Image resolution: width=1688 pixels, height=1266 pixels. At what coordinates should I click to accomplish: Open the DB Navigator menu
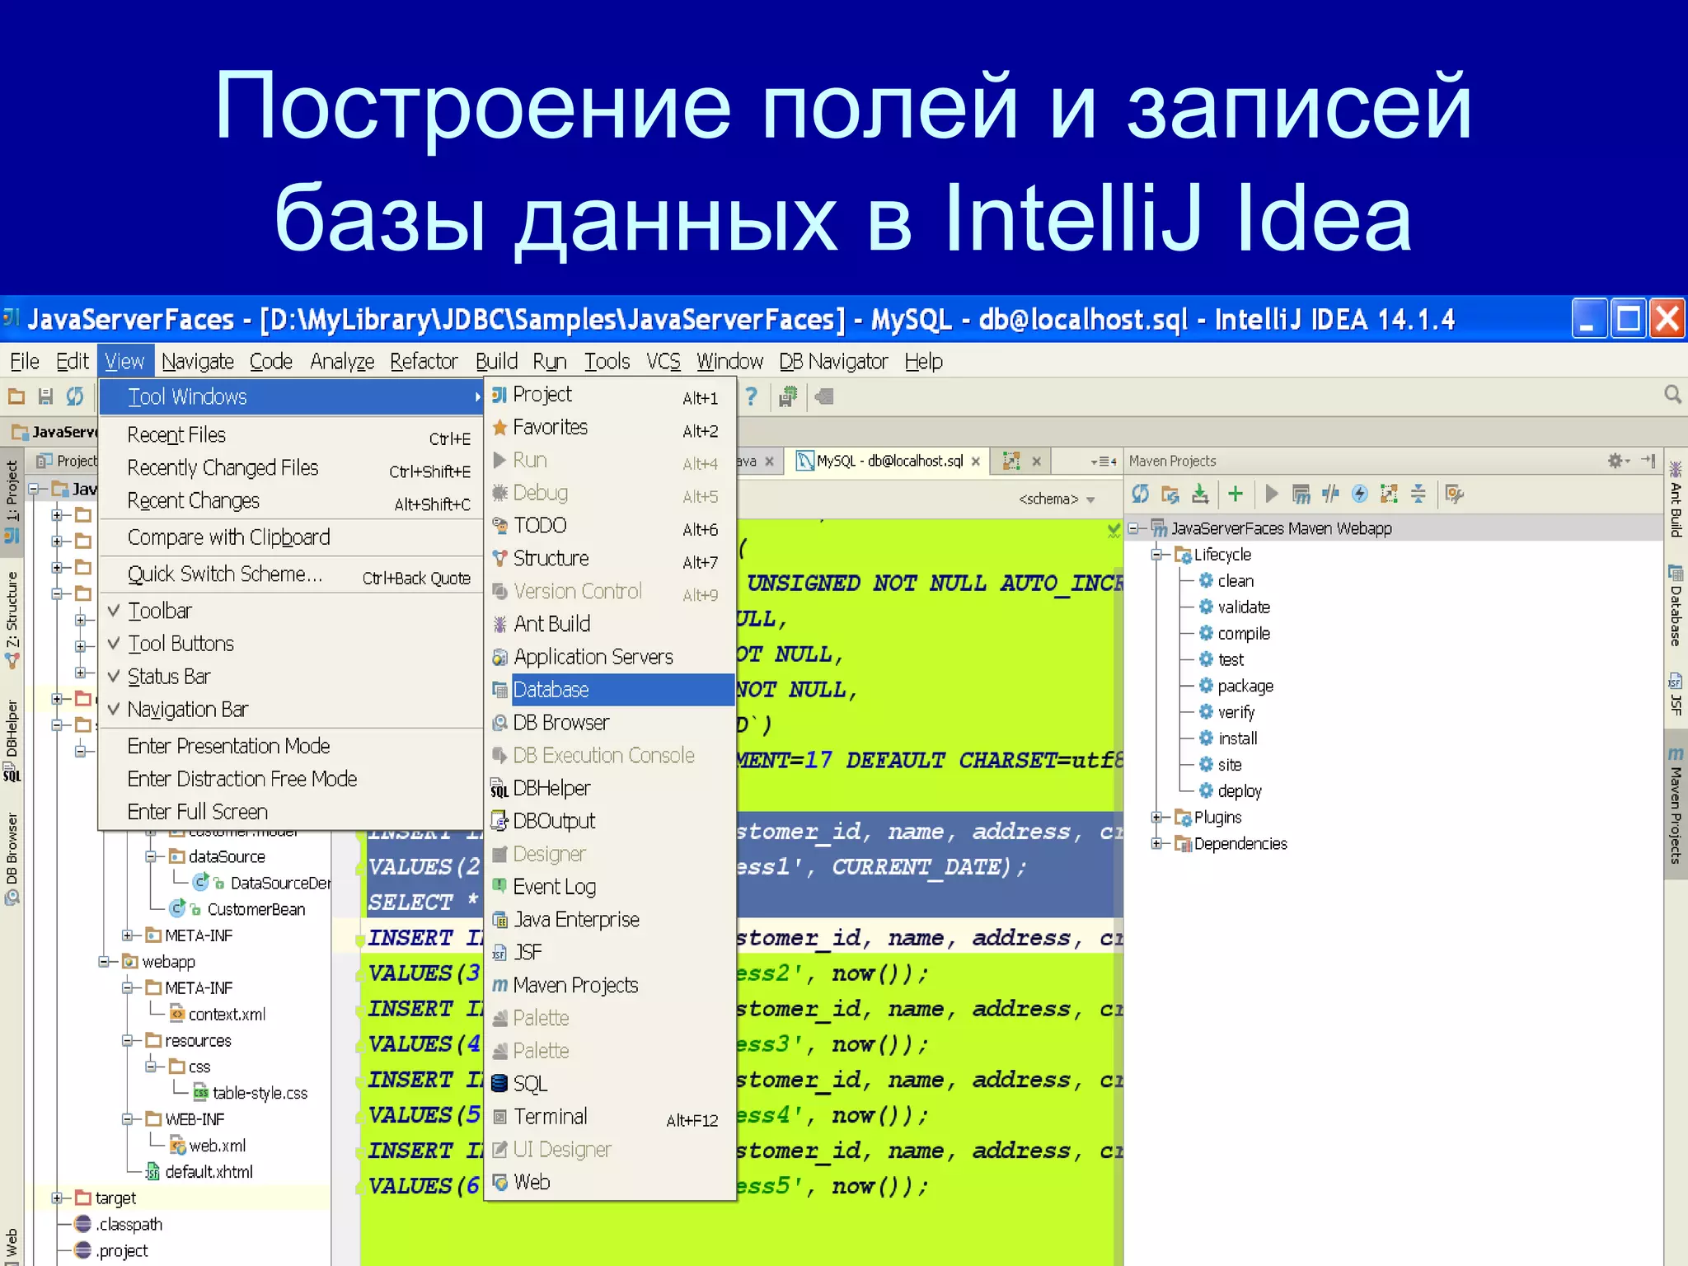point(833,361)
